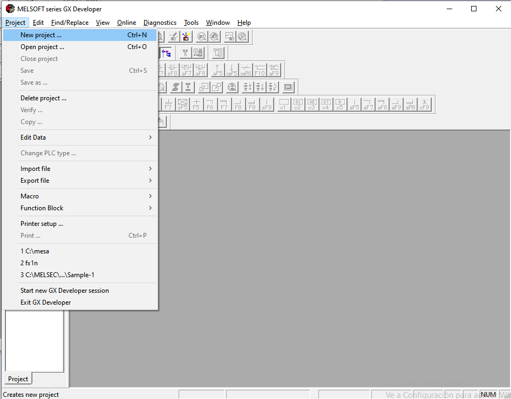
Task: Click the greyed Close project entry
Action: [x=80, y=59]
